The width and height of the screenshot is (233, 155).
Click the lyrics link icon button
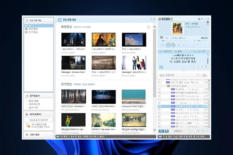pyautogui.click(x=194, y=67)
